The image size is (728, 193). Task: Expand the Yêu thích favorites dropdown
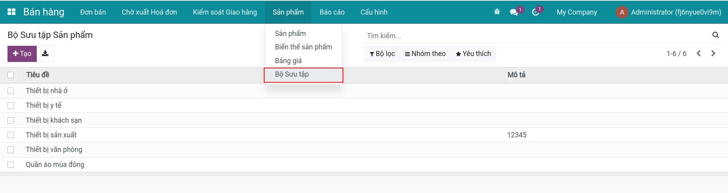(x=473, y=54)
